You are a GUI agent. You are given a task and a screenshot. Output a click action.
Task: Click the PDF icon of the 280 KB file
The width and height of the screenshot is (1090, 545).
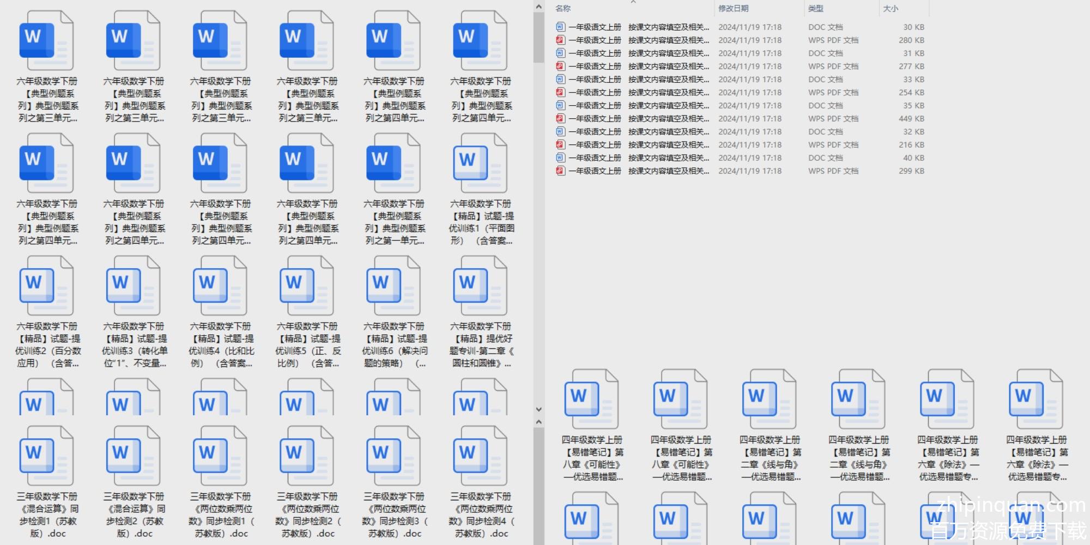tap(560, 40)
